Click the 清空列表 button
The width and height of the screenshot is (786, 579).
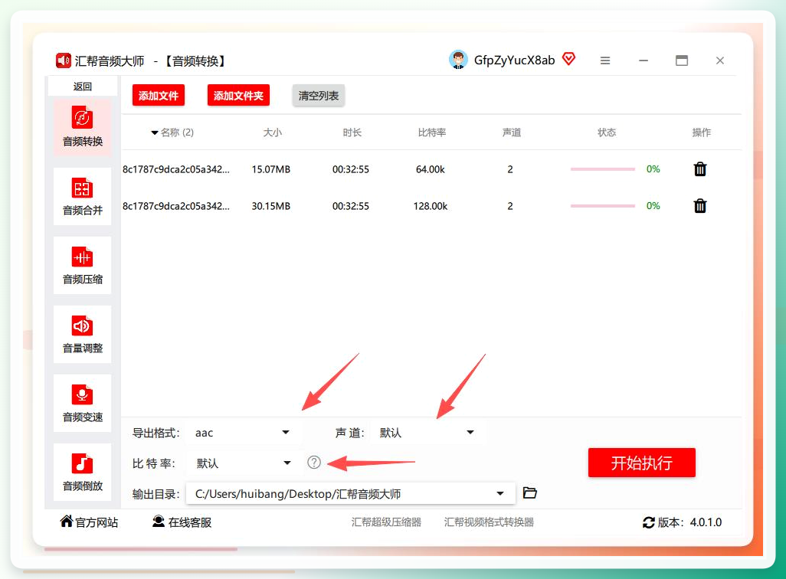319,95
